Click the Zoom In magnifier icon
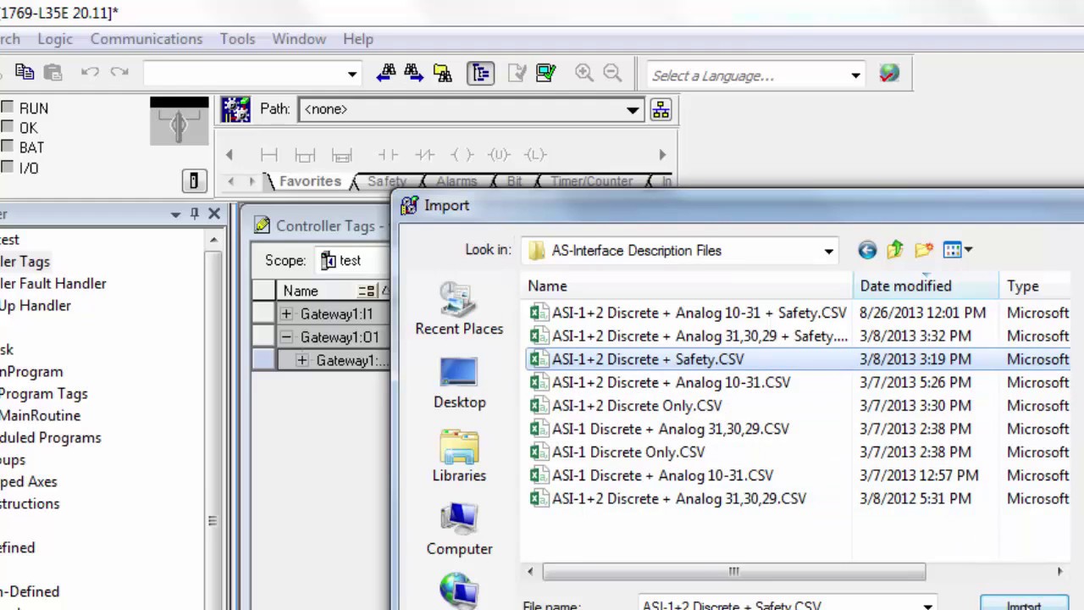The image size is (1084, 610). point(583,73)
